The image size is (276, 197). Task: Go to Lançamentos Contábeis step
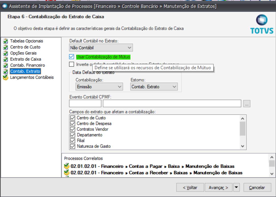point(32,77)
